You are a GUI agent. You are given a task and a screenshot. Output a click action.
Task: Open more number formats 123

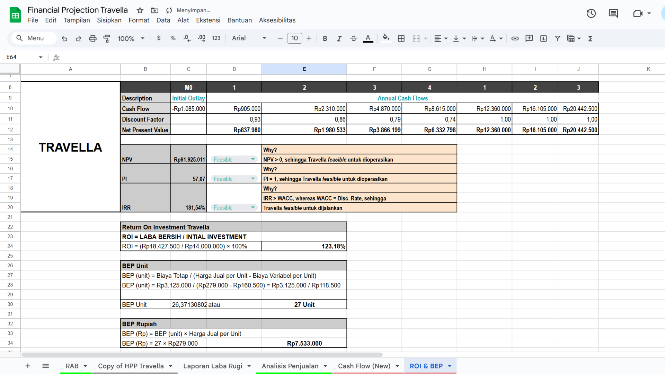tap(216, 38)
